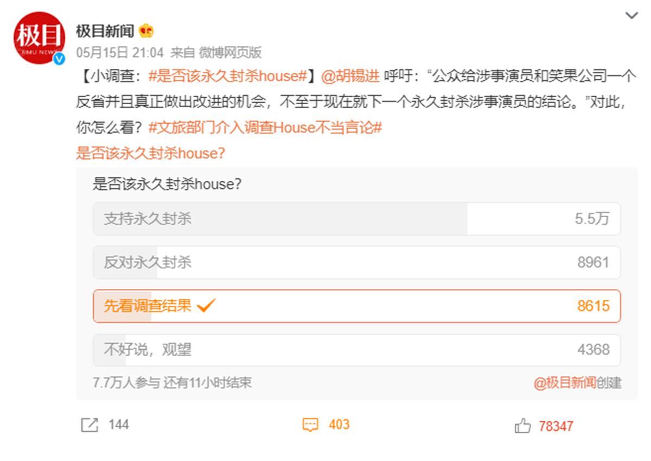Click the thumbs-up like icon
Image resolution: width=651 pixels, height=461 pixels.
(x=521, y=425)
